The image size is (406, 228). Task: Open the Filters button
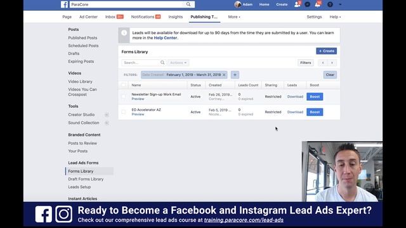point(306,63)
